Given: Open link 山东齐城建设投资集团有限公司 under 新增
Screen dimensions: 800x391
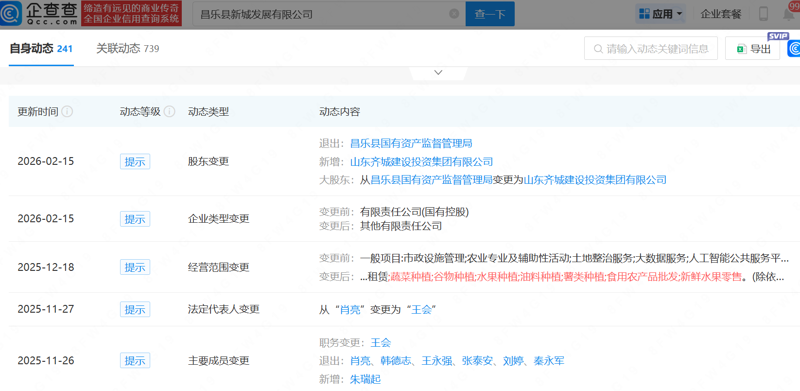Looking at the screenshot, I should 421,162.
